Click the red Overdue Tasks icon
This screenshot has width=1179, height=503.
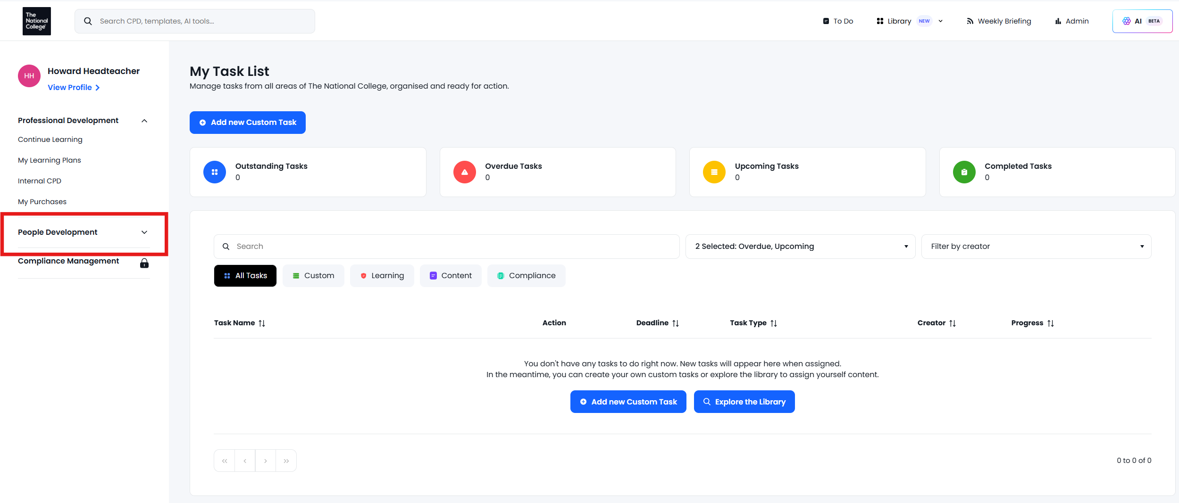pyautogui.click(x=464, y=172)
